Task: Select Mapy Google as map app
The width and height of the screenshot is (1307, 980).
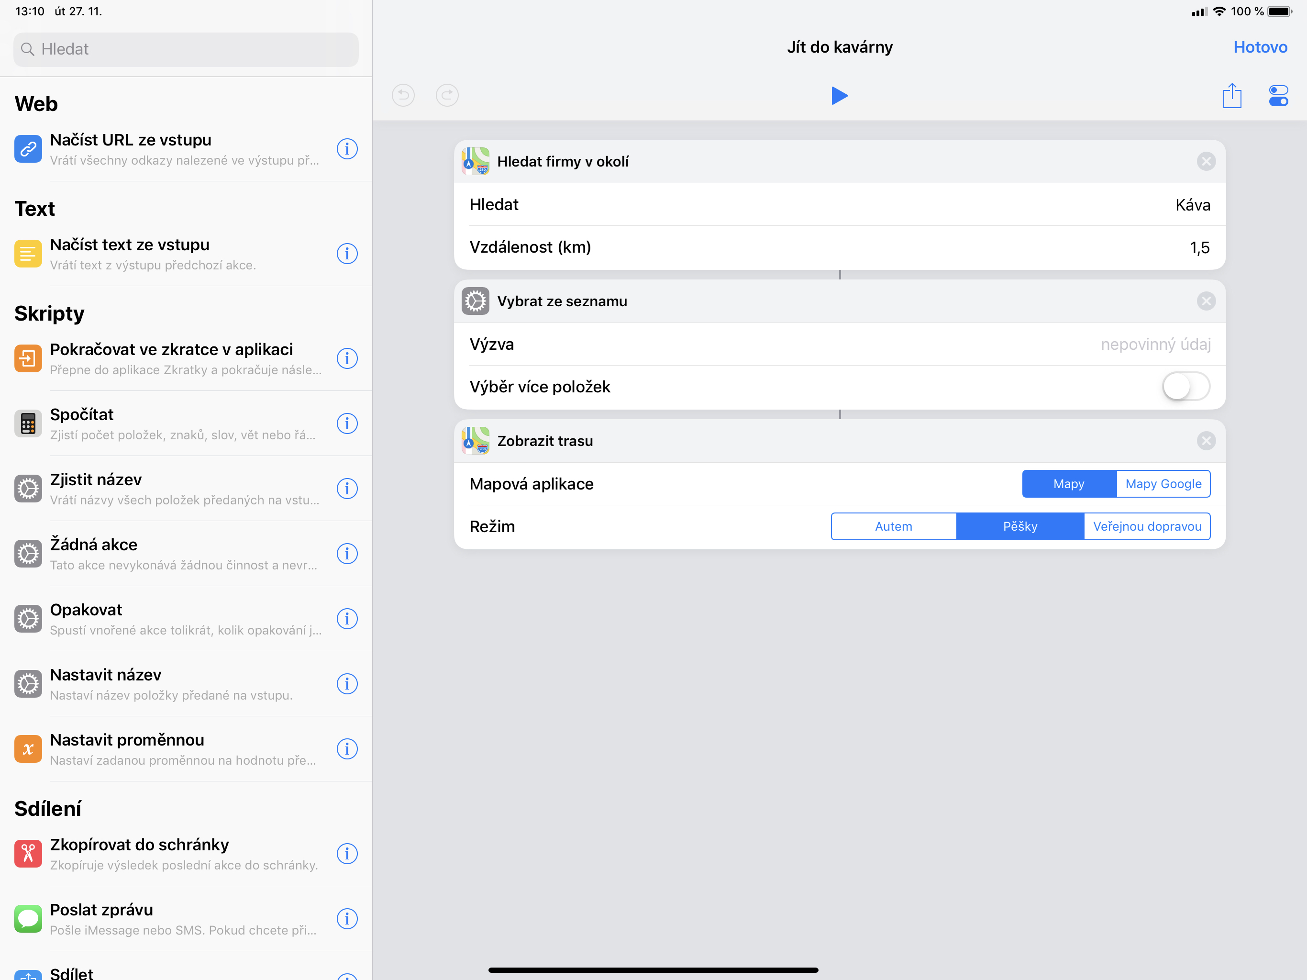Action: click(x=1163, y=484)
